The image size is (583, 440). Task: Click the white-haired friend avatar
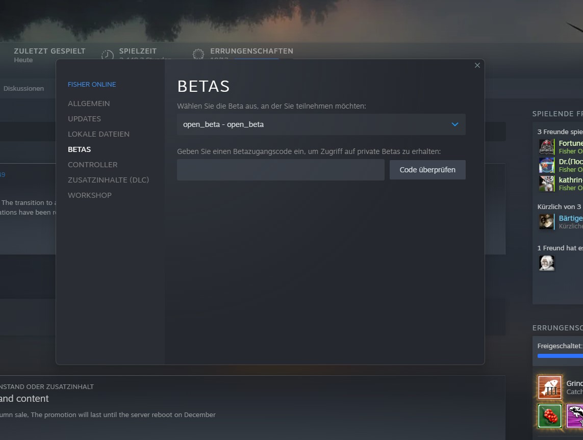pyautogui.click(x=547, y=263)
